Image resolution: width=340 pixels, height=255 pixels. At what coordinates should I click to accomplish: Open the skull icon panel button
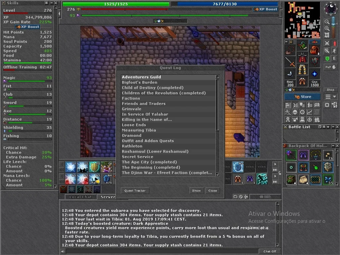(x=295, y=112)
